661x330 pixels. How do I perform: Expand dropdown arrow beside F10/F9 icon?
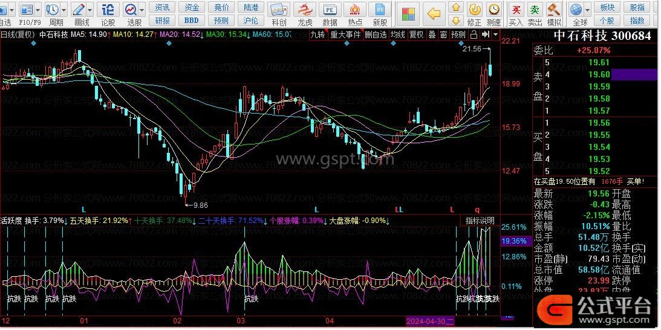(x=38, y=9)
